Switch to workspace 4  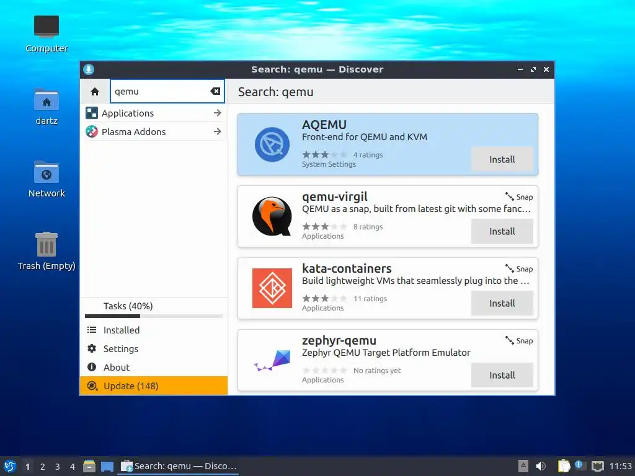[x=73, y=467]
